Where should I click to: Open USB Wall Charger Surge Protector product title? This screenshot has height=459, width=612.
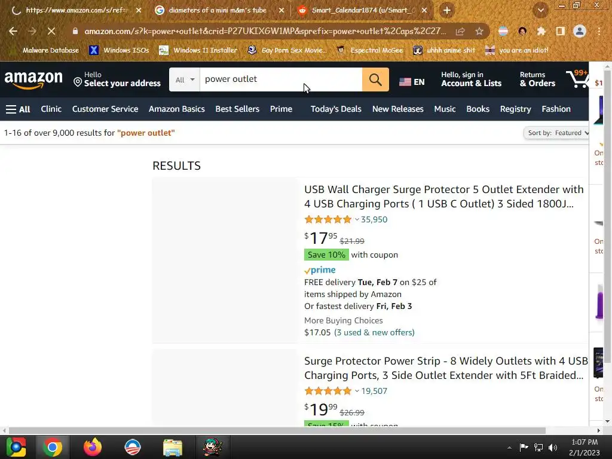click(x=444, y=197)
